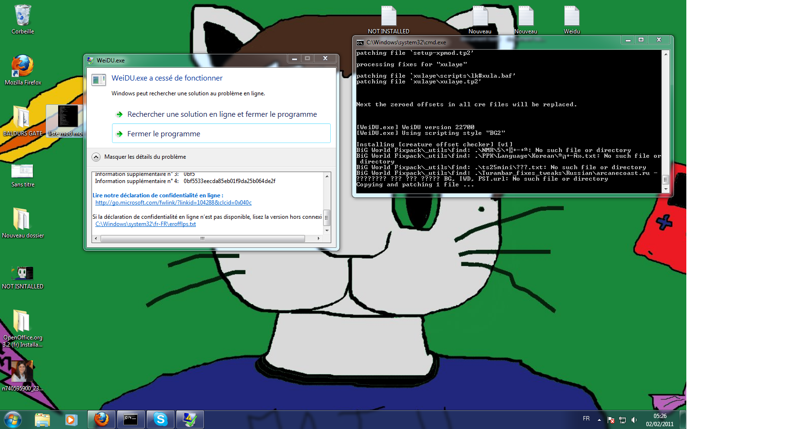Launch Windows Media Player from taskbar
Image resolution: width=795 pixels, height=429 pixels.
click(x=71, y=419)
